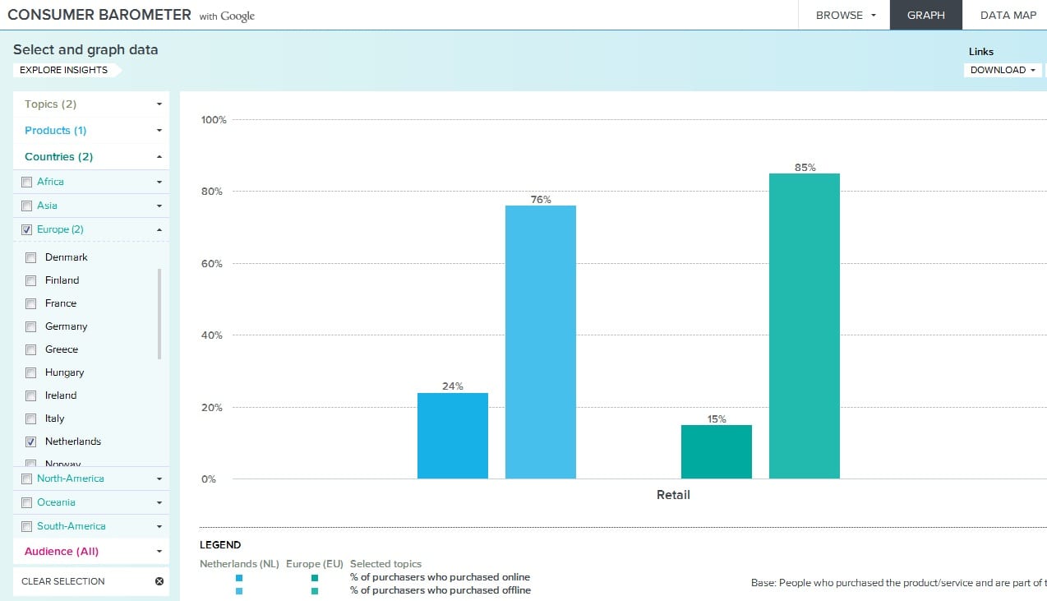Expand the Topics (2) section
This screenshot has width=1047, height=601.
90,104
